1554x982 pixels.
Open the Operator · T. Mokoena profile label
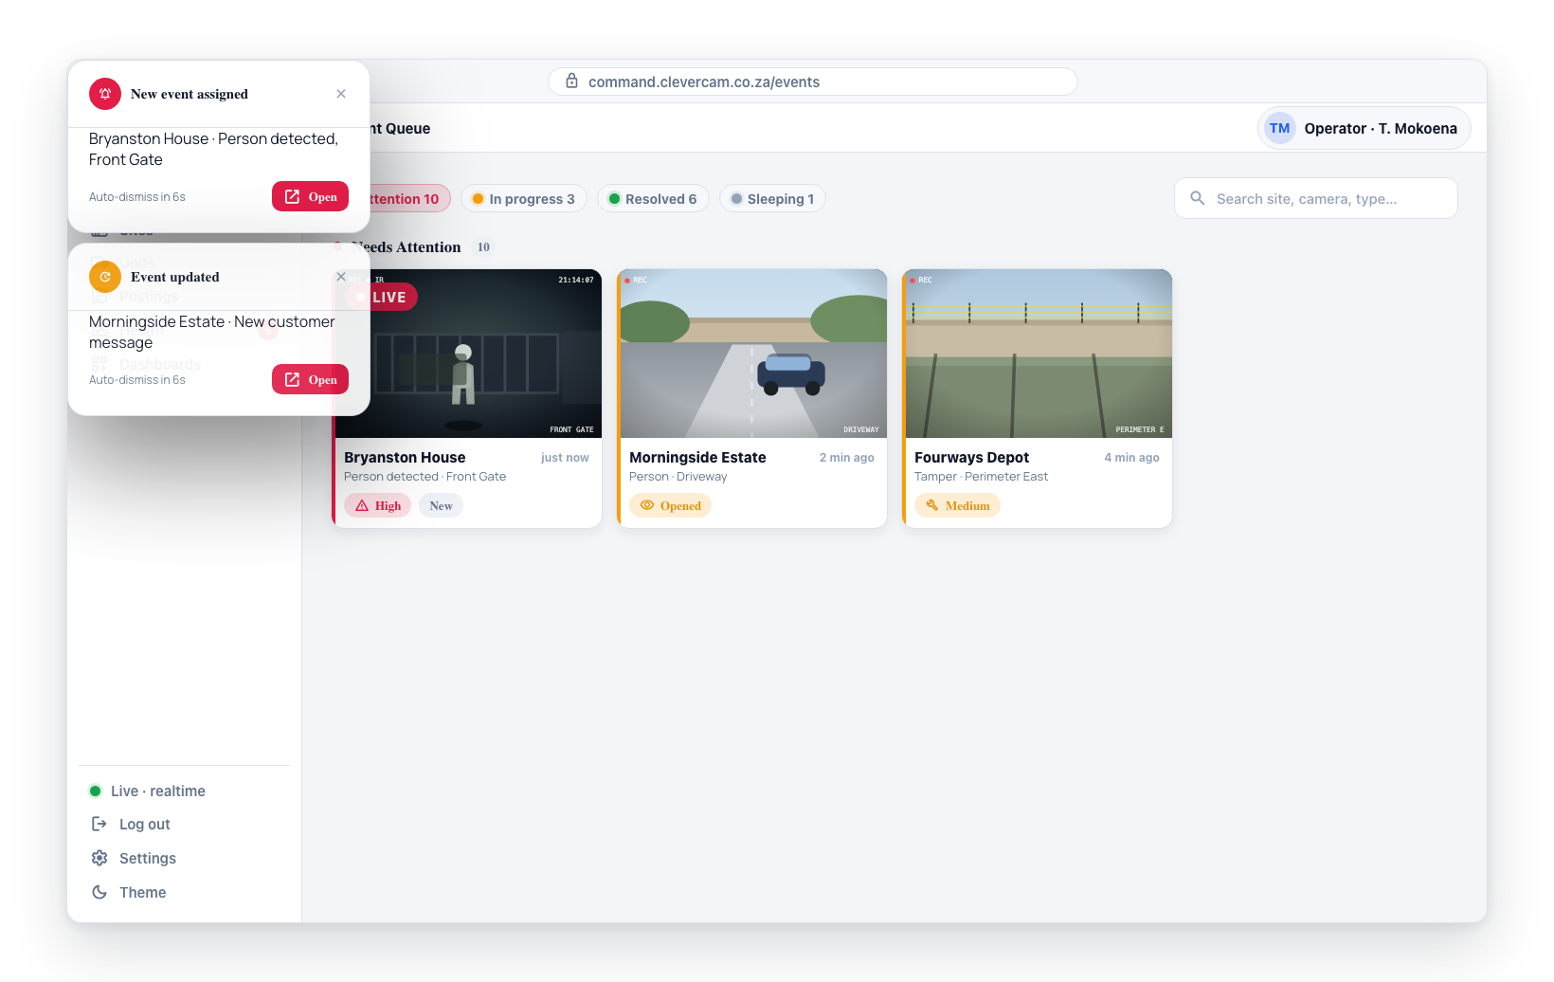click(x=1381, y=129)
